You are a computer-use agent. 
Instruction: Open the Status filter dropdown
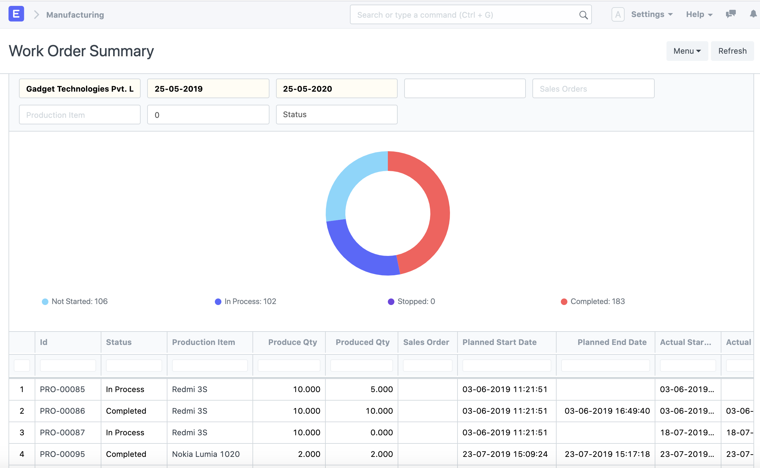[337, 115]
